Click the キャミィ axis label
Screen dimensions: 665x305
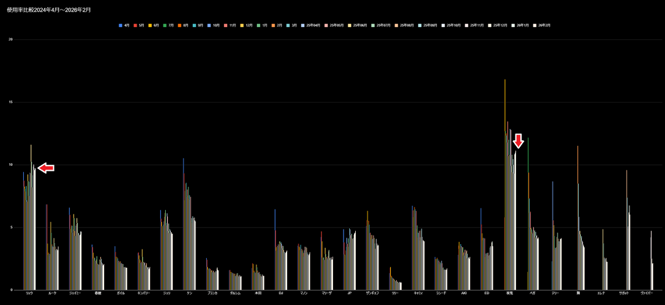point(418,293)
